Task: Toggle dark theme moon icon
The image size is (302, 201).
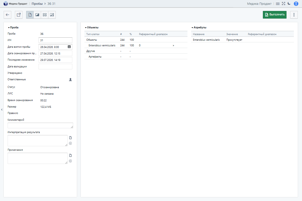Action: point(289,3)
